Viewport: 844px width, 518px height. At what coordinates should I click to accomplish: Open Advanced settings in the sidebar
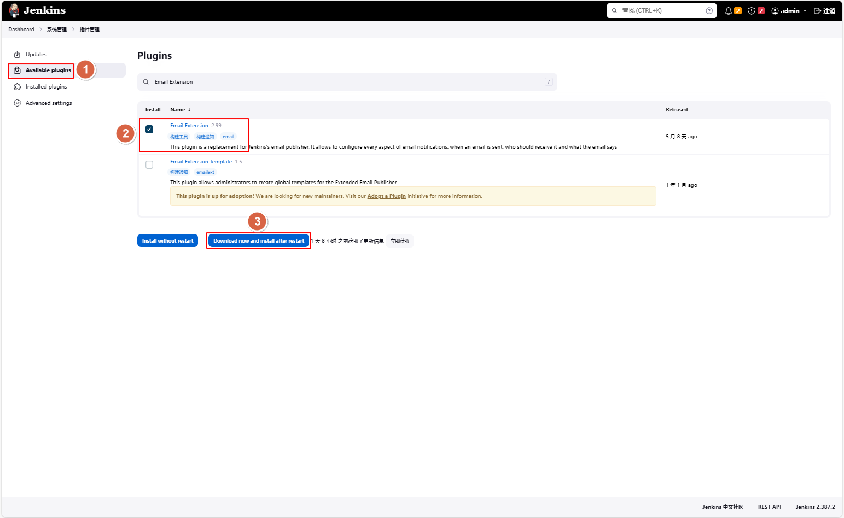(x=67, y=103)
